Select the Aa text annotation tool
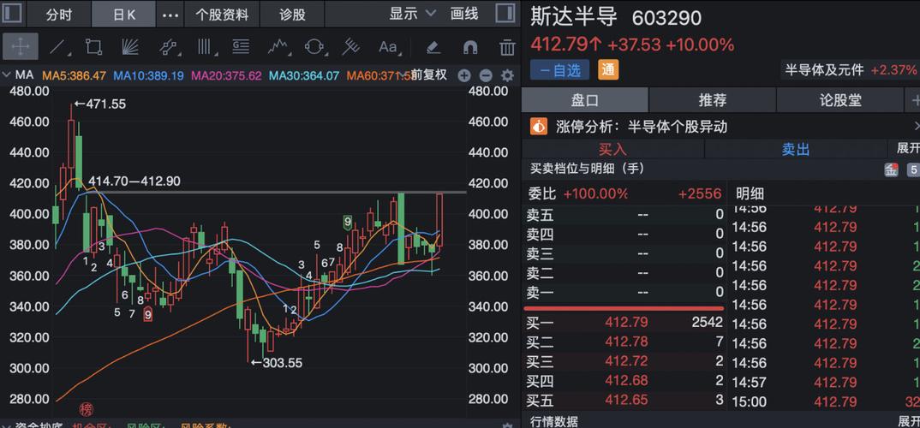920x428 pixels. (x=388, y=46)
